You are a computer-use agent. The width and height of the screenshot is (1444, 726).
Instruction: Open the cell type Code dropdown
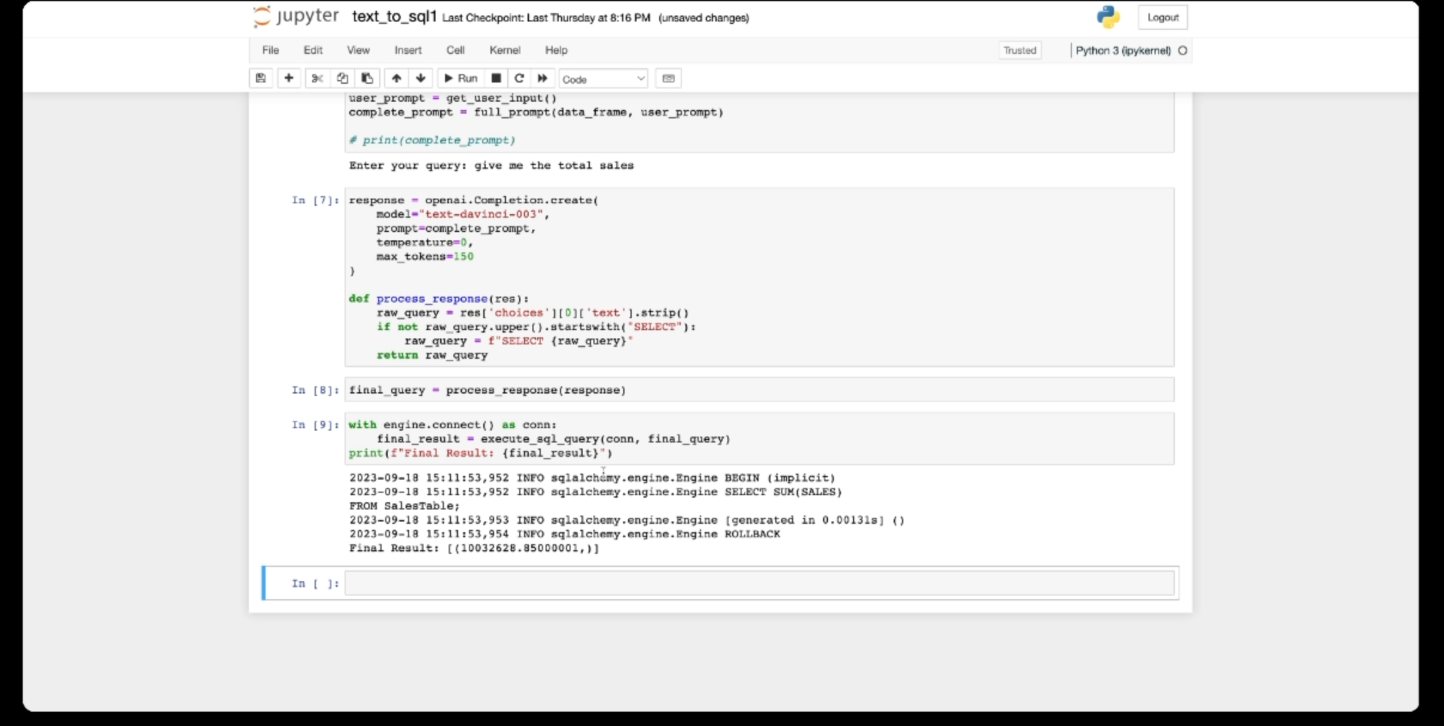tap(603, 79)
